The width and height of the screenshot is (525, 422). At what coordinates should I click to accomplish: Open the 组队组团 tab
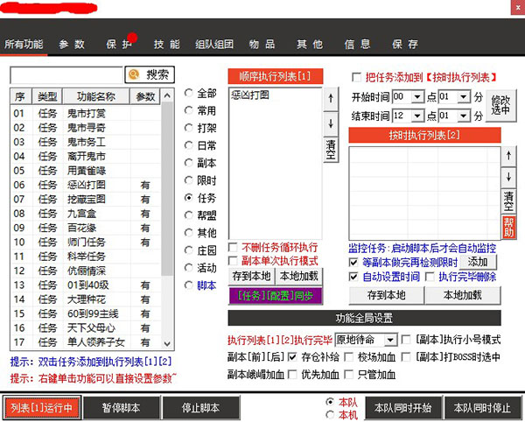click(213, 44)
